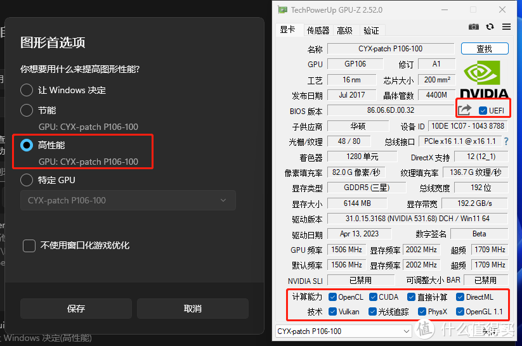Toggle the OpenCL checkbox

tap(332, 297)
